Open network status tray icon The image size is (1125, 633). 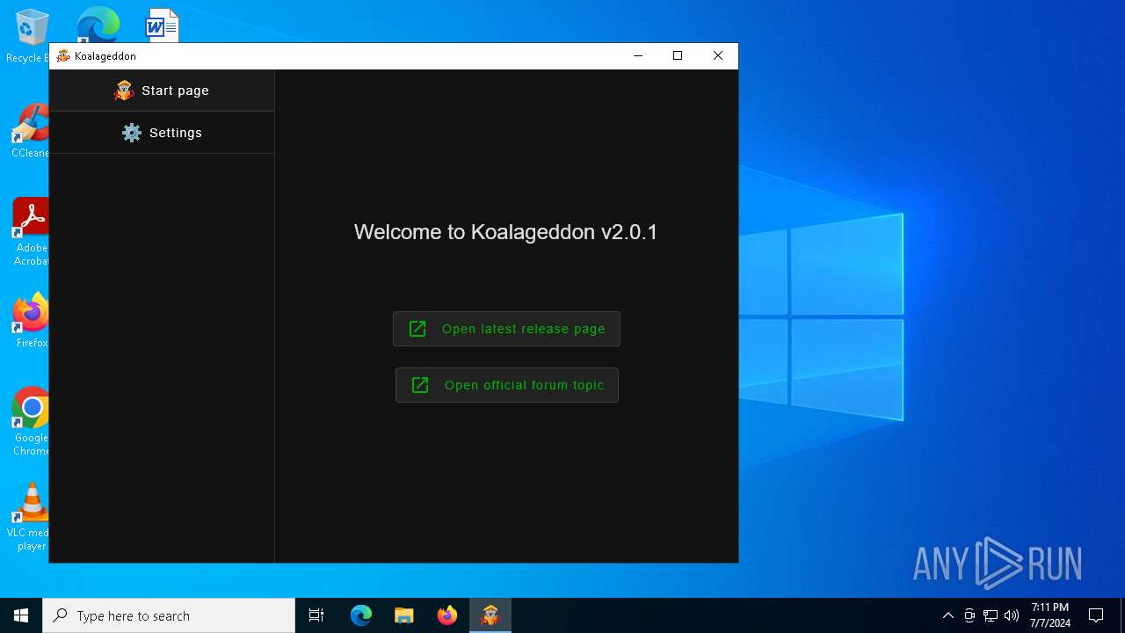pos(991,615)
